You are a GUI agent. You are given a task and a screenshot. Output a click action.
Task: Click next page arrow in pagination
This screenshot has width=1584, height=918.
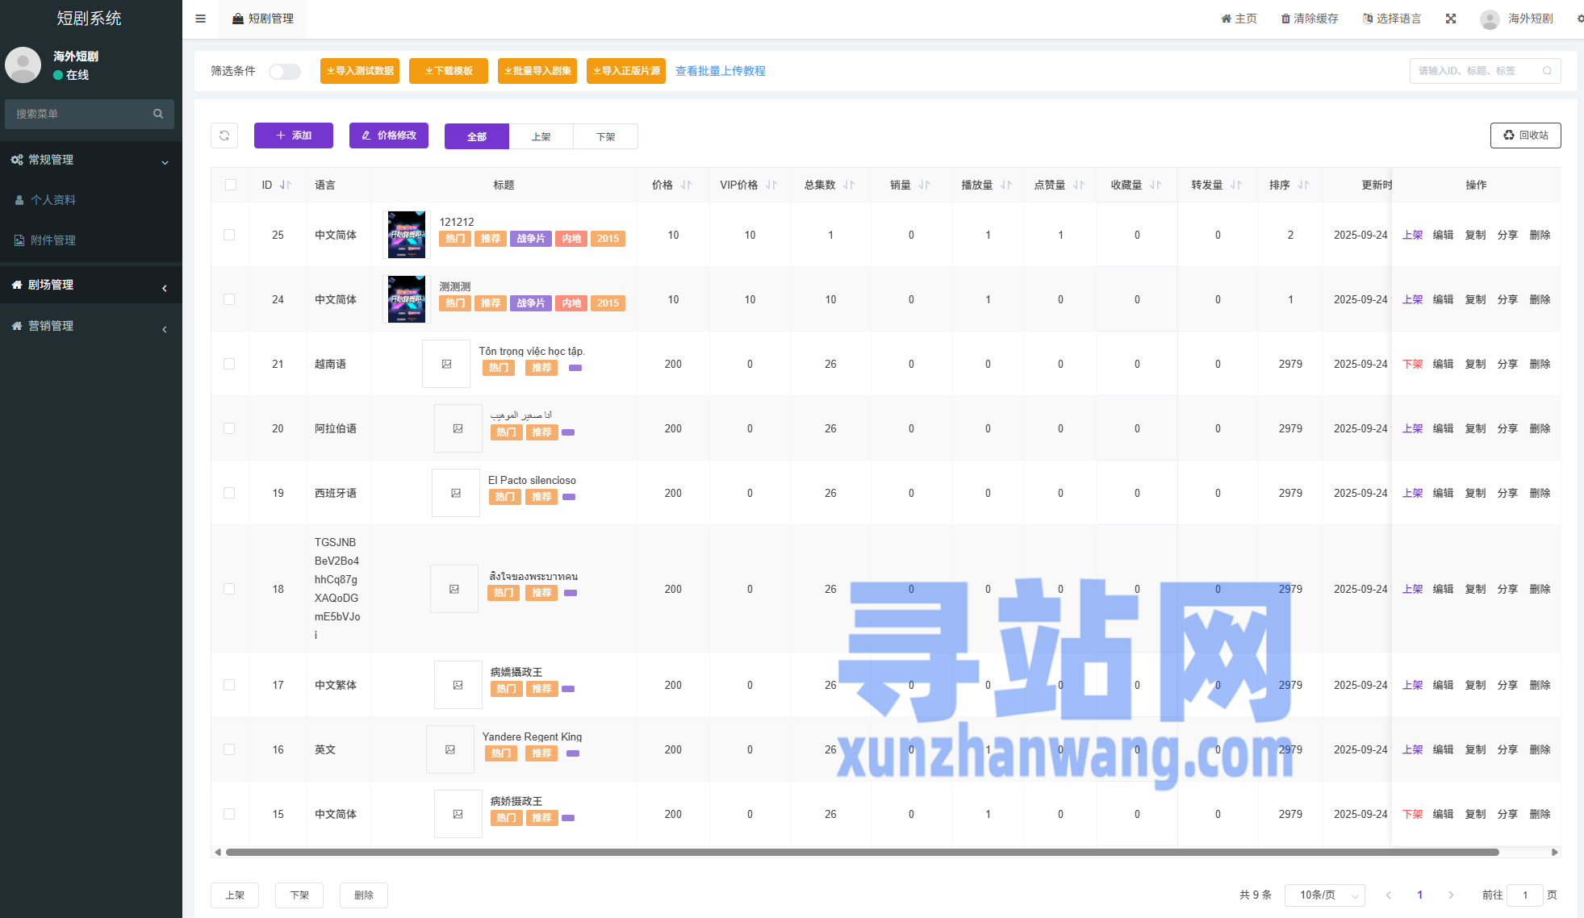coord(1451,895)
